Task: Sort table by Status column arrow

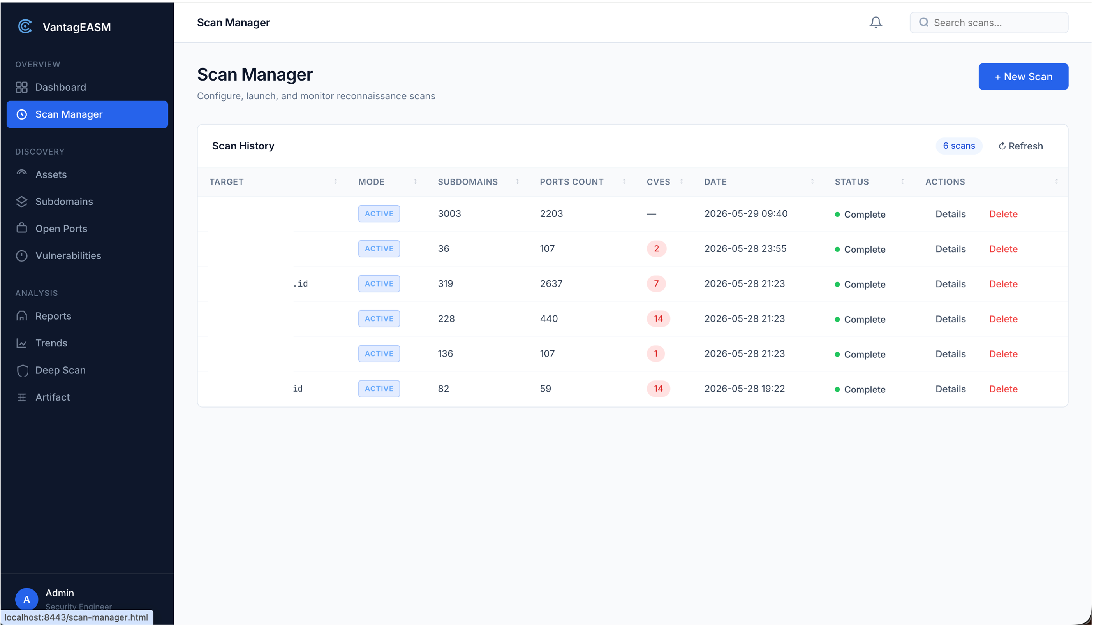Action: click(x=903, y=181)
